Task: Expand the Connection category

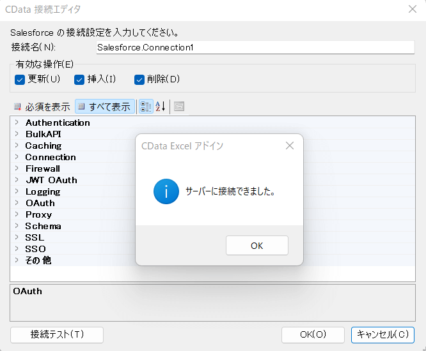Action: click(x=17, y=157)
